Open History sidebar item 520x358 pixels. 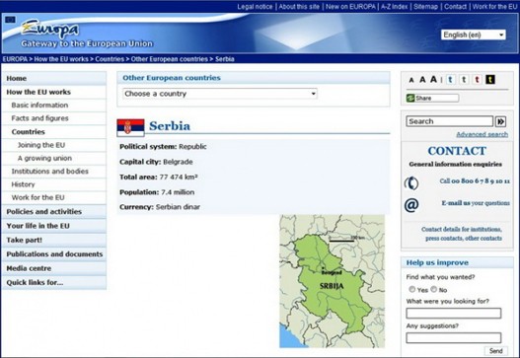54,184
